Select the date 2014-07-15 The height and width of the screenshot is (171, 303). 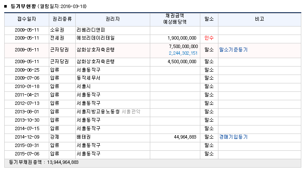pos(27,128)
